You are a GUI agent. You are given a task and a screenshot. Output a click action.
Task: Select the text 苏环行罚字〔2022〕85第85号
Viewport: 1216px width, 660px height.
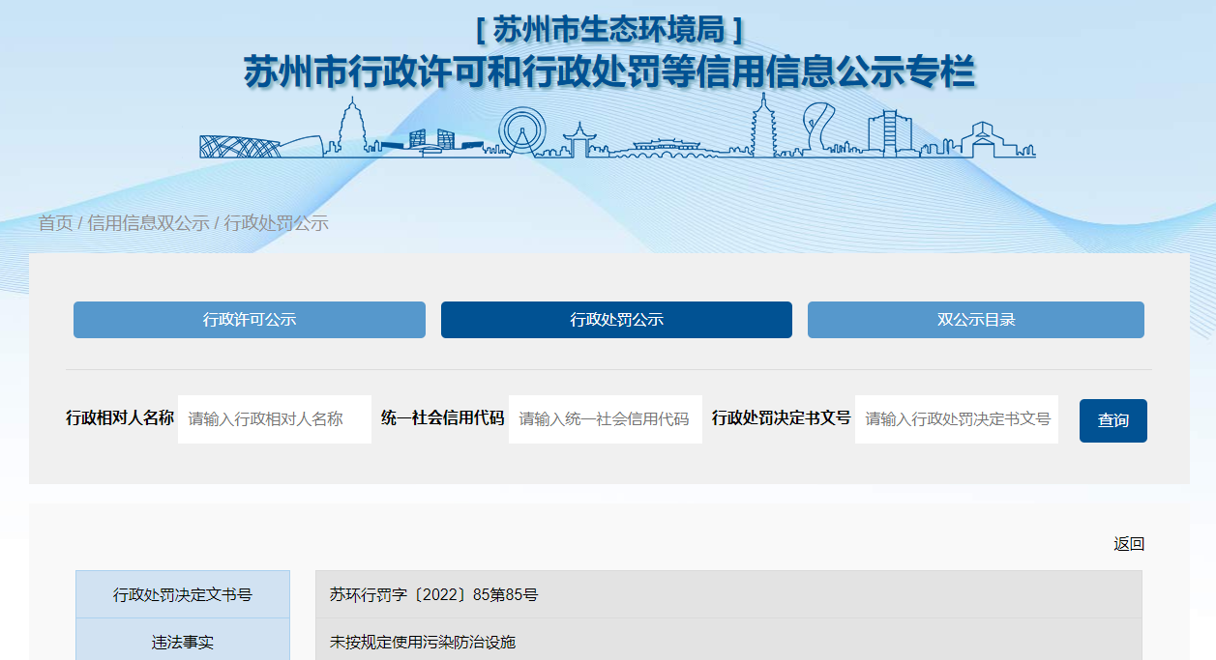[433, 595]
